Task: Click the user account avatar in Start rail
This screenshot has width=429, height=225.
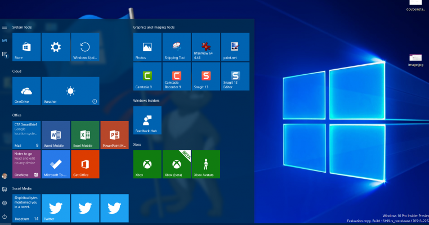Action: 5,176
